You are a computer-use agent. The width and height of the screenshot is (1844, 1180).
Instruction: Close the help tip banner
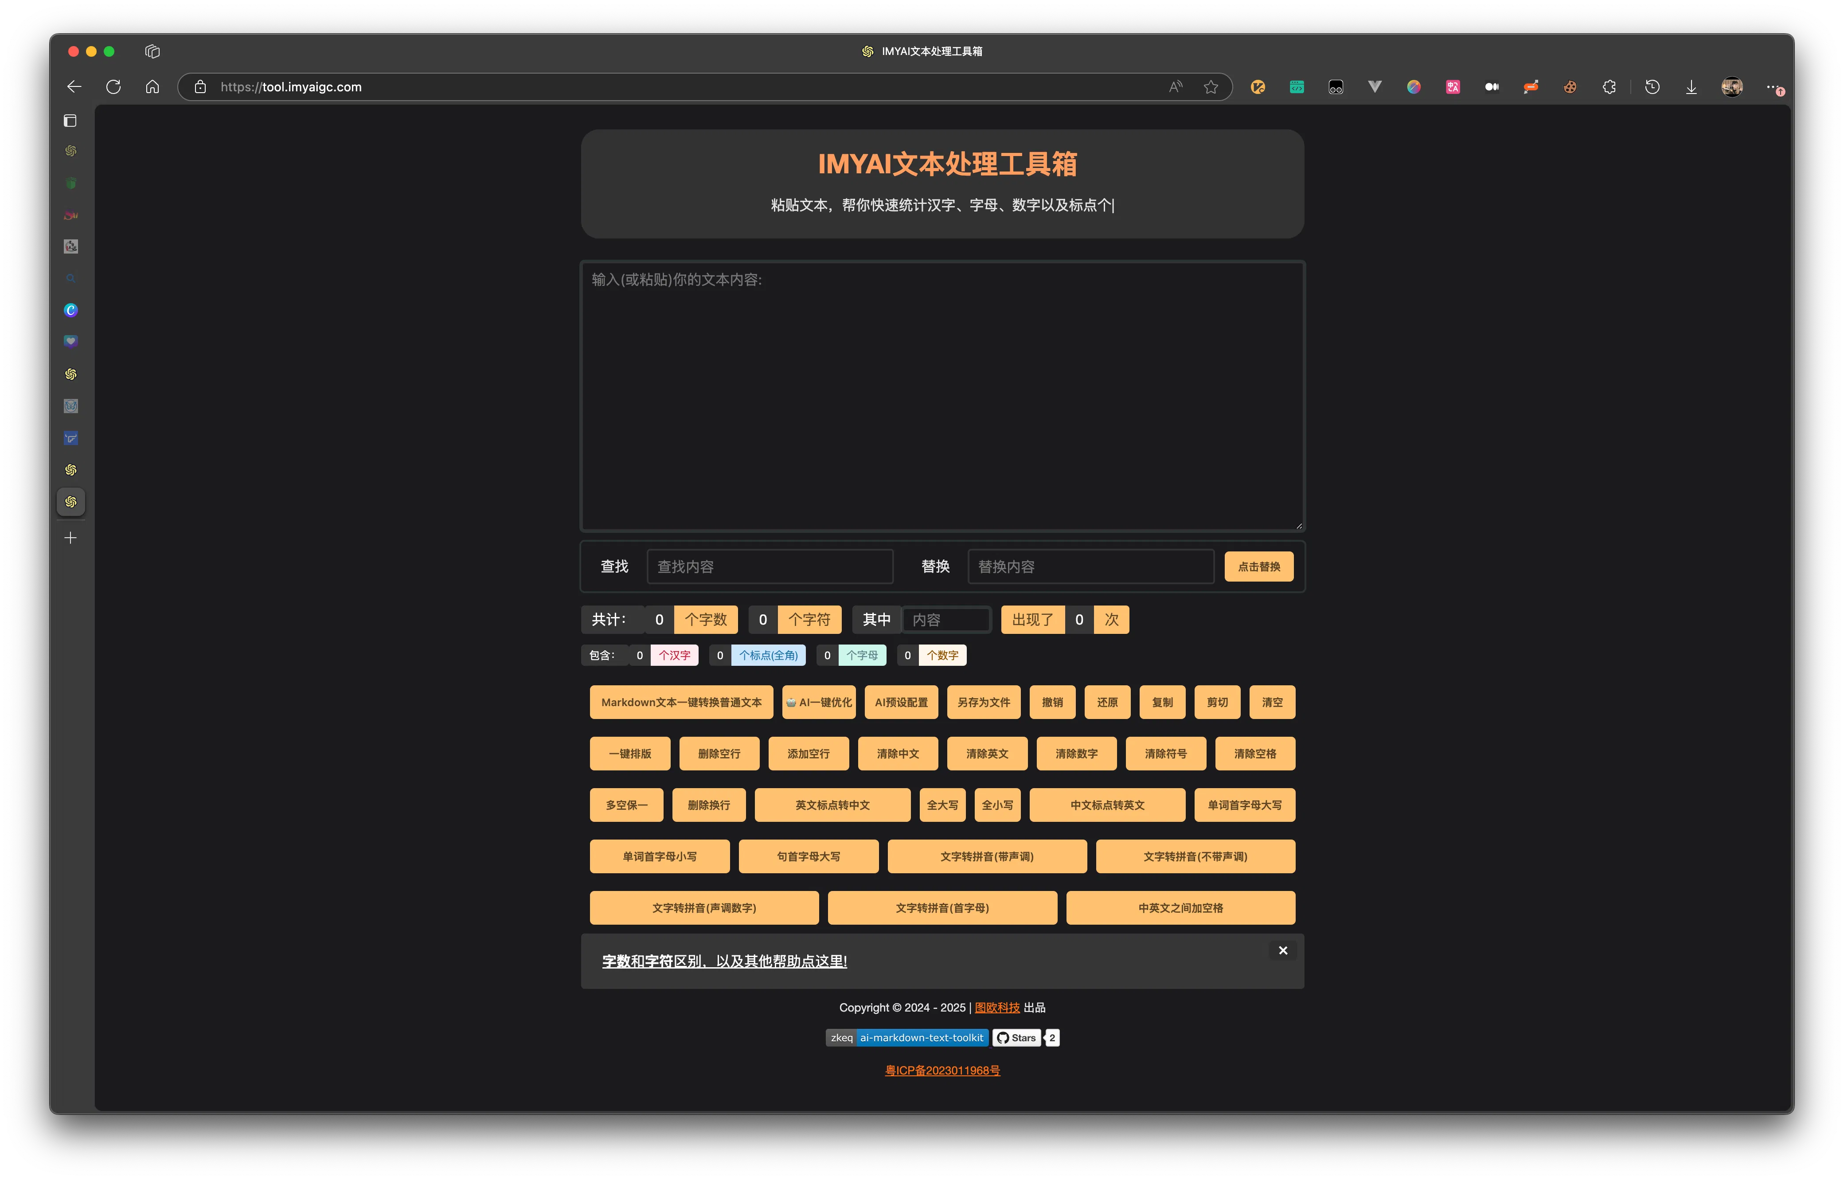click(x=1283, y=950)
